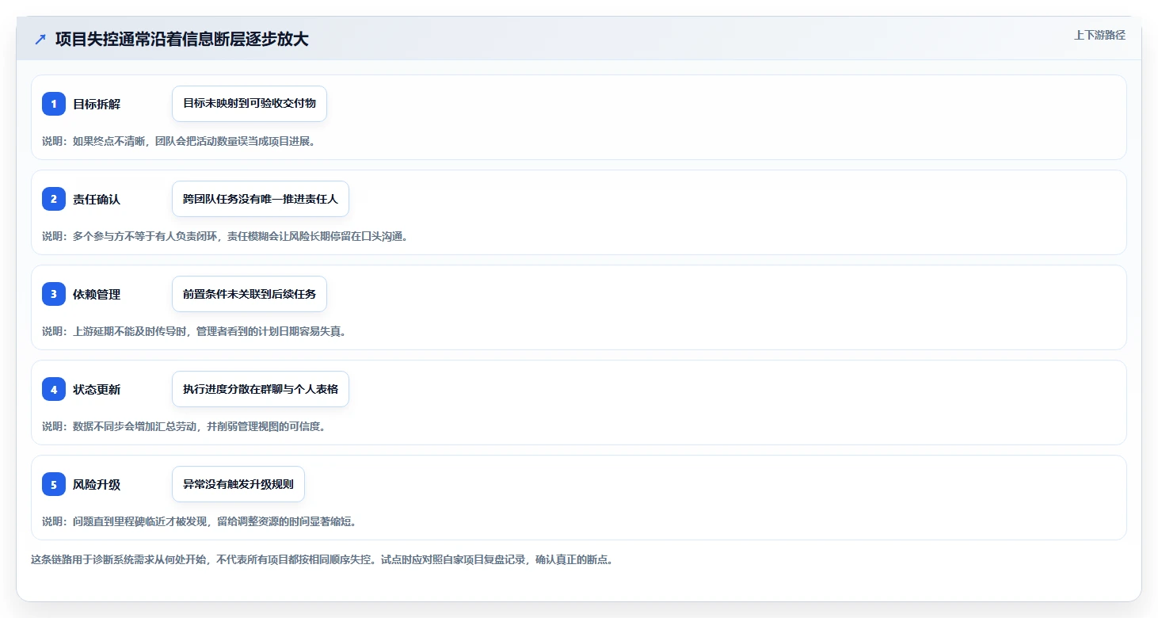
Task: Click the 前置条件未关联到后续任务 chip
Action: tap(250, 294)
